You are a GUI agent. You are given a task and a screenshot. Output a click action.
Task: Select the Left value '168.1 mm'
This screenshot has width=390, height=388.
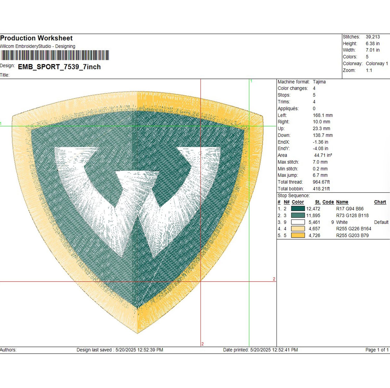[x=323, y=115]
